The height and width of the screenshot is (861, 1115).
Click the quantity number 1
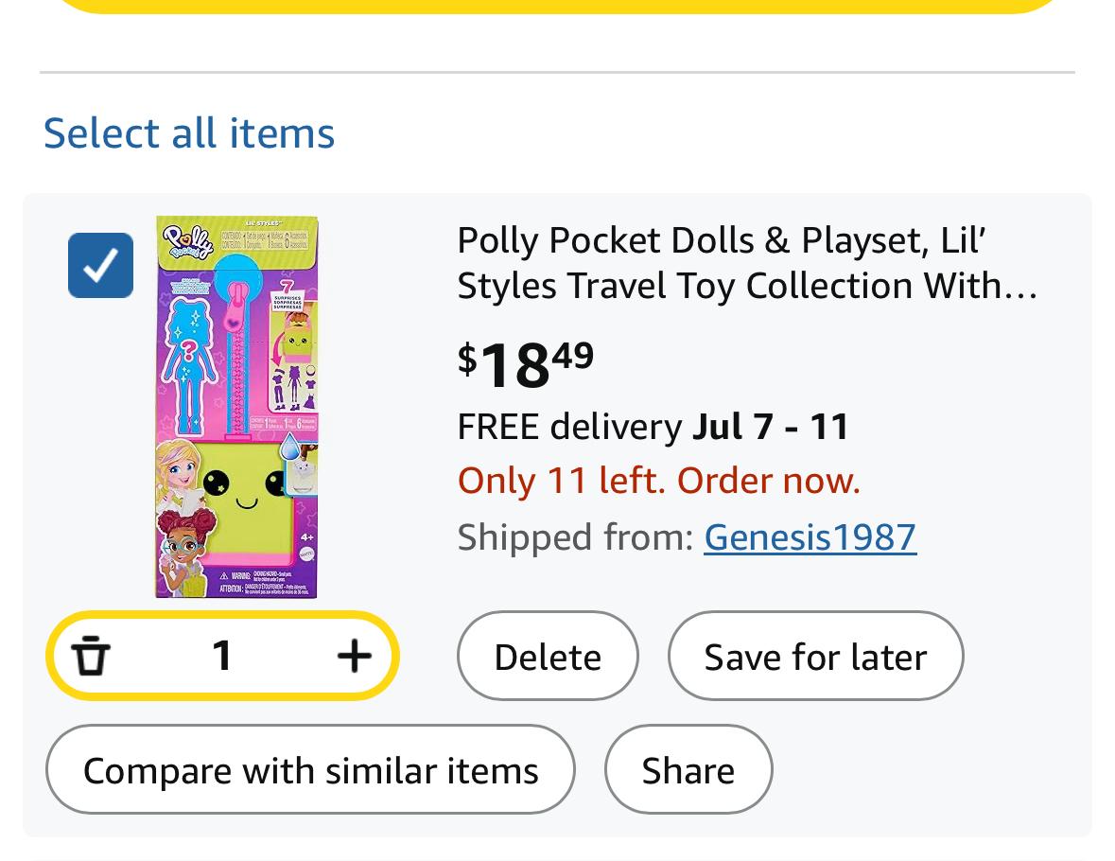[222, 656]
